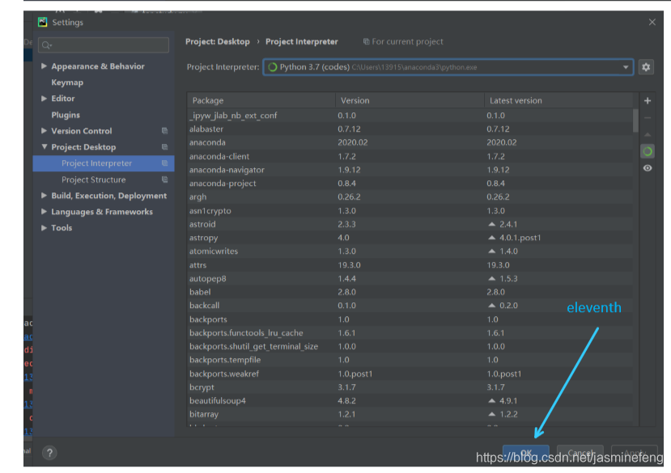Expand the Editor section
The height and width of the screenshot is (473, 671).
click(x=44, y=99)
